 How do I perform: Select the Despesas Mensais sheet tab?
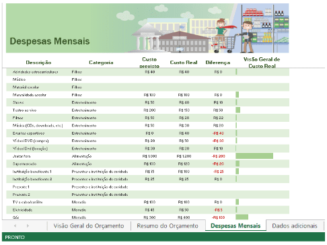coord(235,225)
